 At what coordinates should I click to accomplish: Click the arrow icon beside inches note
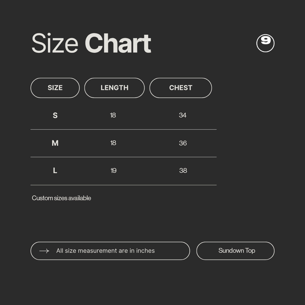point(44,251)
